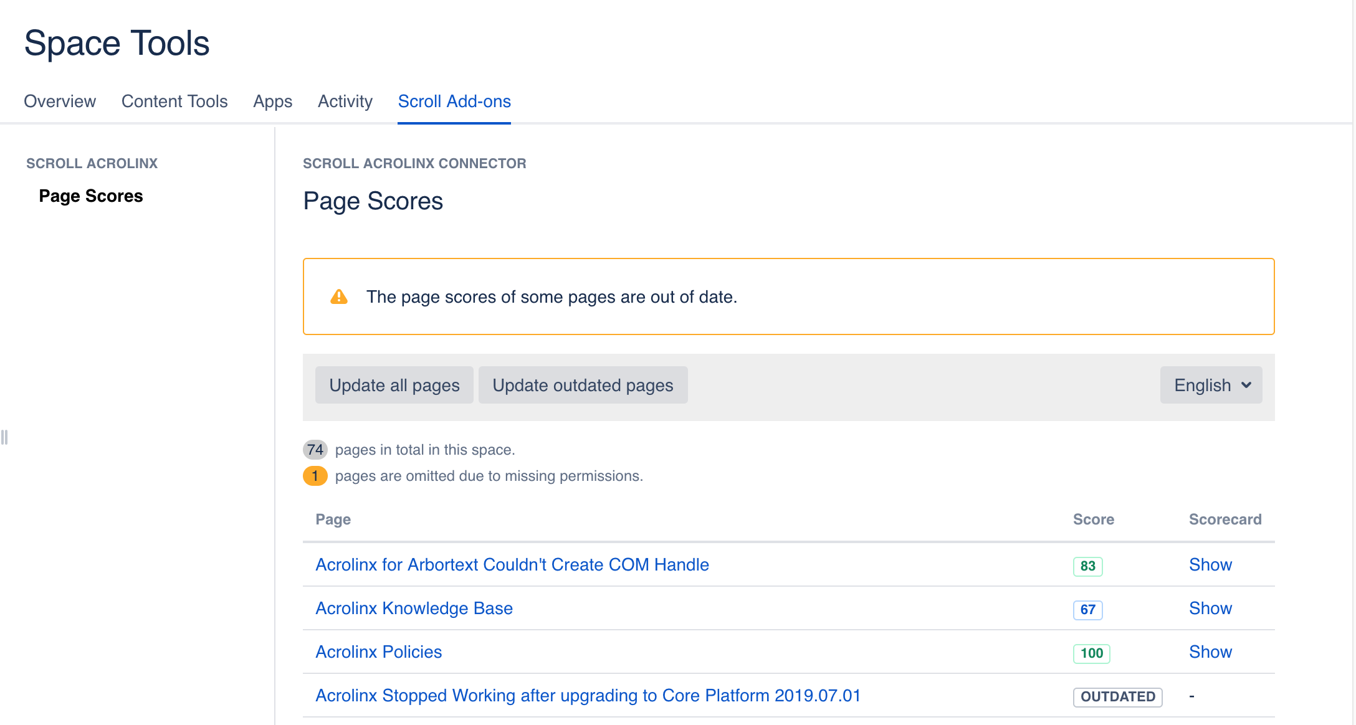Click the Scorecard column header
1356x725 pixels.
click(x=1225, y=519)
